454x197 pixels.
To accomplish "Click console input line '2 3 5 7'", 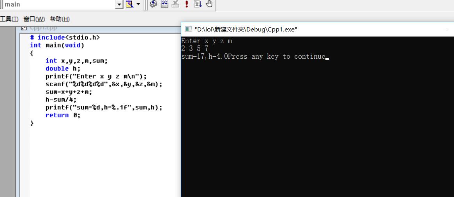I will click(x=195, y=49).
